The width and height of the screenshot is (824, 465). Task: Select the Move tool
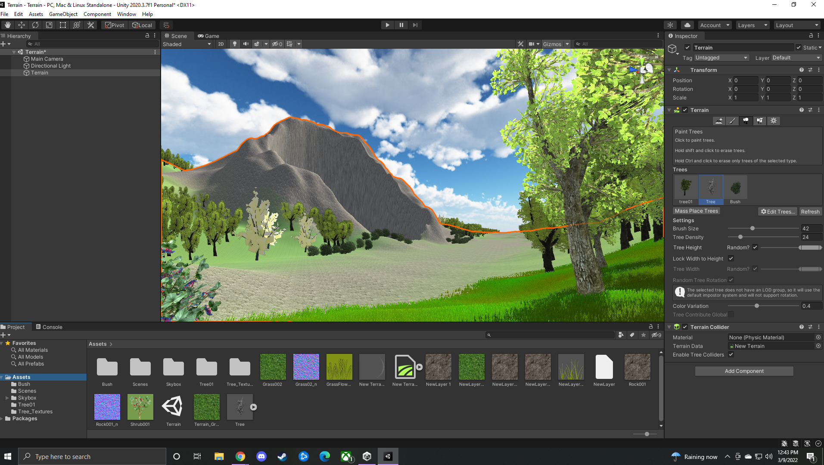click(22, 25)
